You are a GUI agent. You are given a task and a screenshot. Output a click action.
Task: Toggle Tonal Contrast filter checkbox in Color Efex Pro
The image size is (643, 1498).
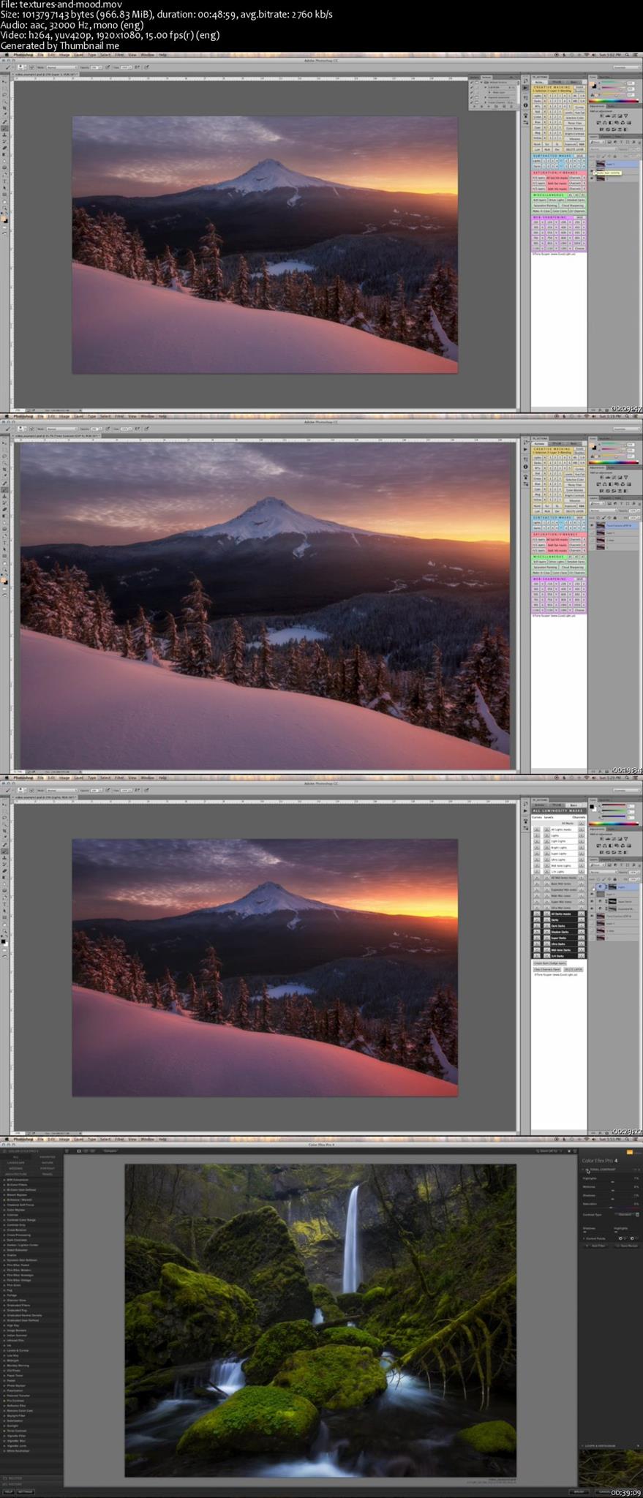click(x=587, y=1170)
